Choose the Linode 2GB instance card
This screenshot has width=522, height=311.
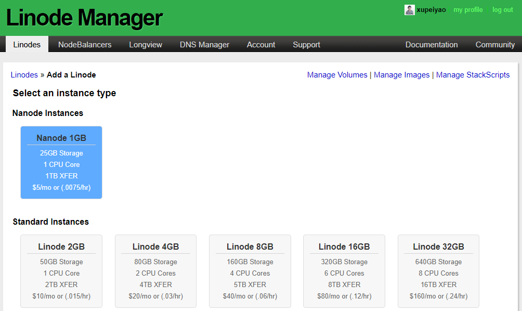61,271
